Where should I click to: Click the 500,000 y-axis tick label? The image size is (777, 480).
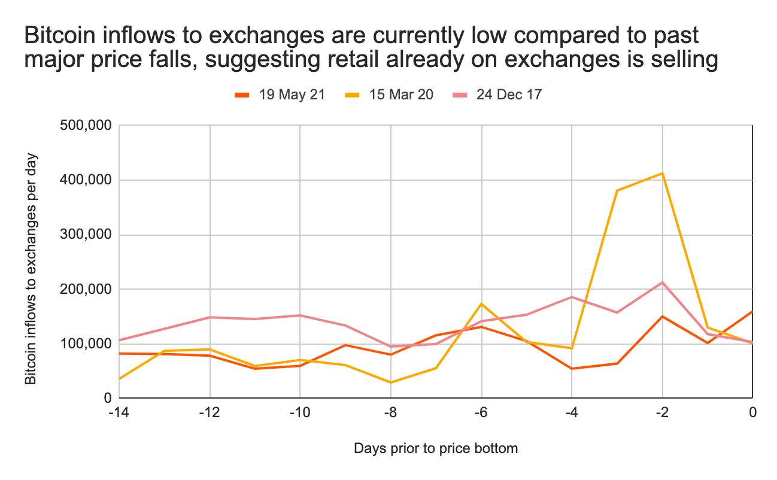point(86,126)
